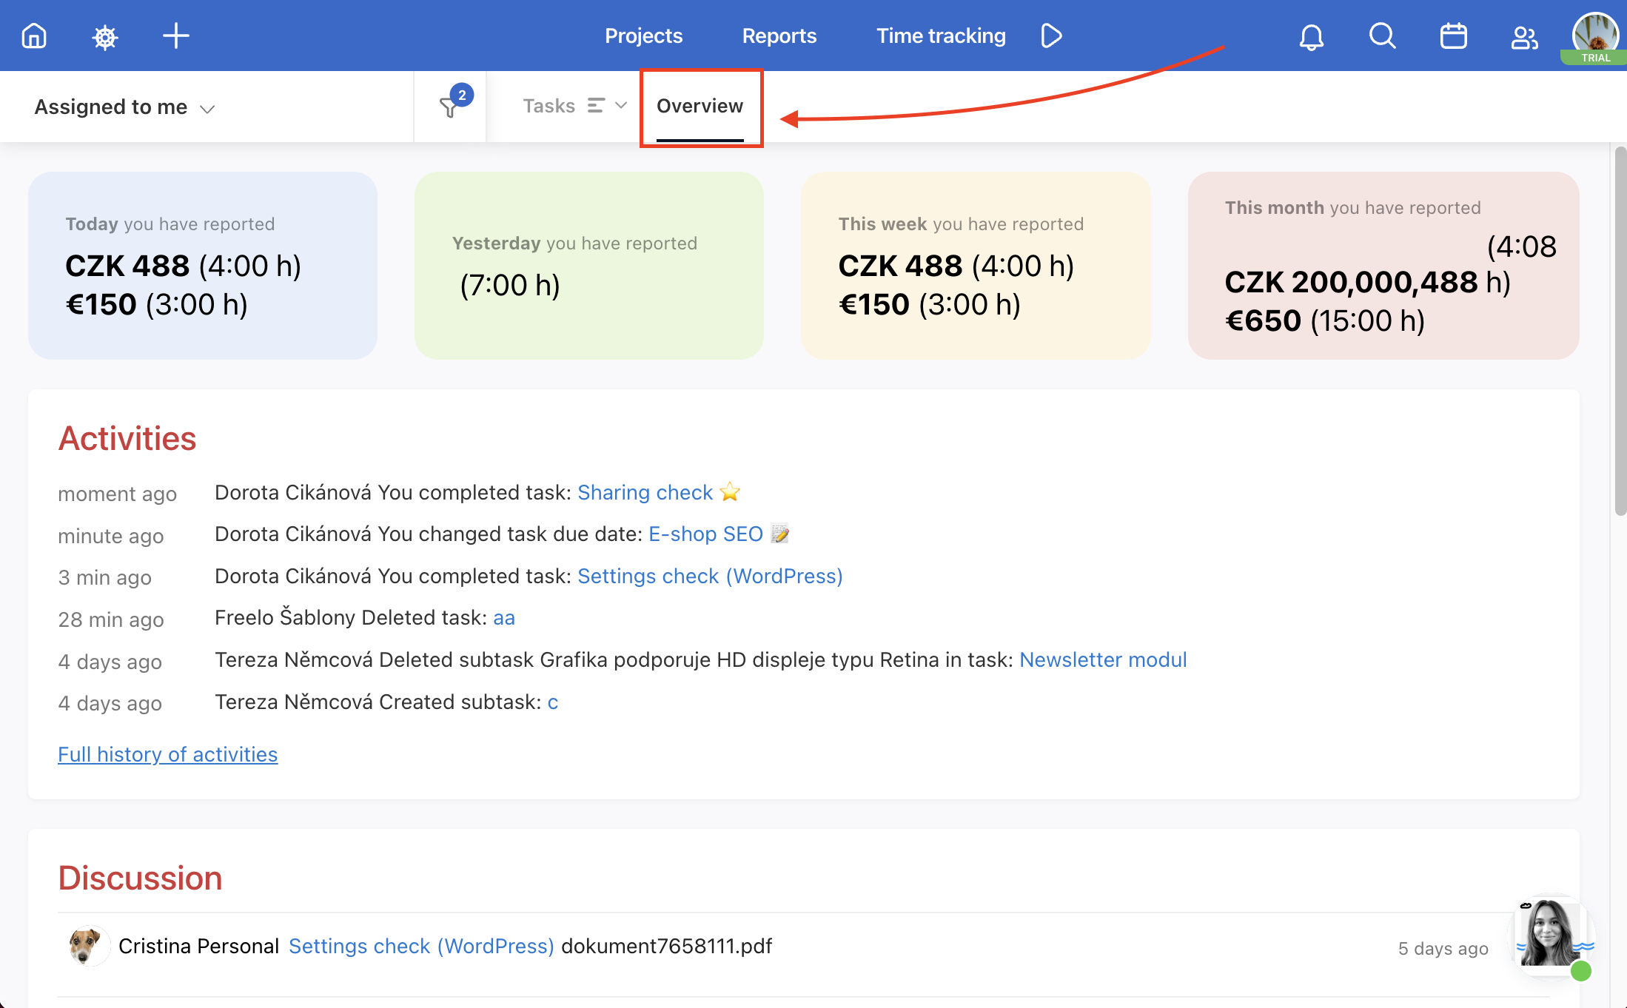Click Full history of activities link
This screenshot has width=1627, height=1008.
tap(169, 755)
